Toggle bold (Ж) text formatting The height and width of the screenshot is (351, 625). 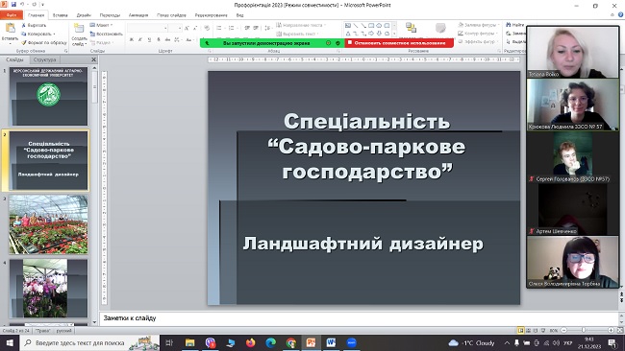tap(131, 39)
